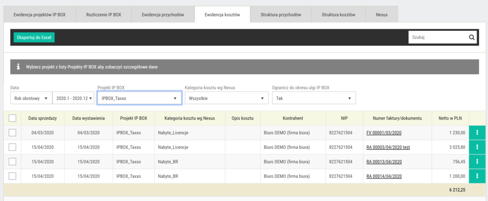Switch to Rozliczenie IP BOX tab

pyautogui.click(x=103, y=14)
